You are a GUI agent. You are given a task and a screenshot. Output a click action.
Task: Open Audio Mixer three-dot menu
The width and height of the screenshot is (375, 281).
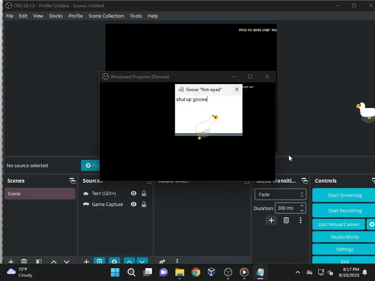[177, 261]
